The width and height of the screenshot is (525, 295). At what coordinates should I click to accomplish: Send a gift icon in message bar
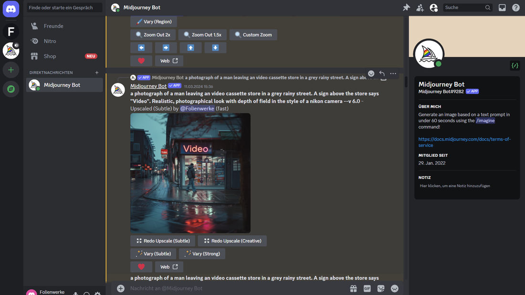click(x=353, y=288)
